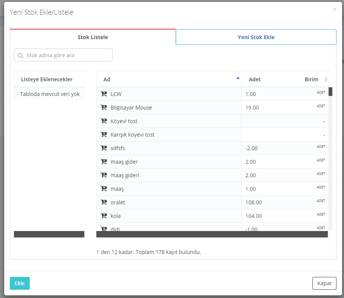The image size is (344, 298).
Task: Click the cart icon beside Köyevi tost
Action: coord(104,121)
